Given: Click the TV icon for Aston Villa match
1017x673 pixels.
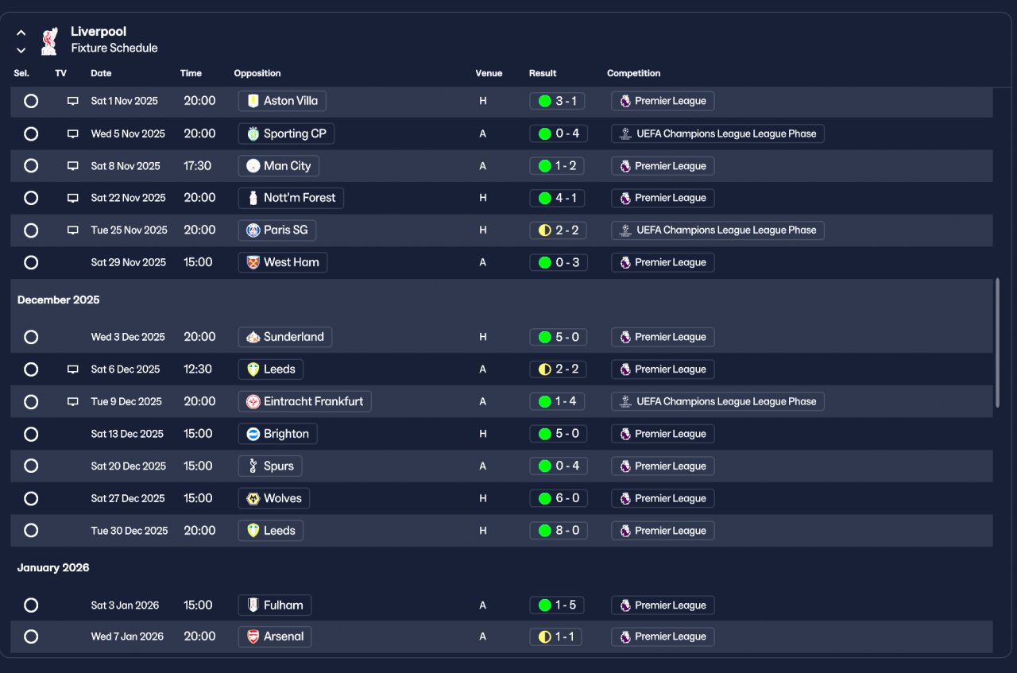Looking at the screenshot, I should coord(73,101).
